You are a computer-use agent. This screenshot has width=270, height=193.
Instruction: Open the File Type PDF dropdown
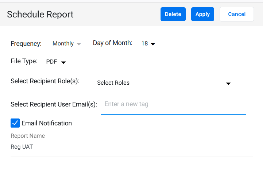pos(56,61)
